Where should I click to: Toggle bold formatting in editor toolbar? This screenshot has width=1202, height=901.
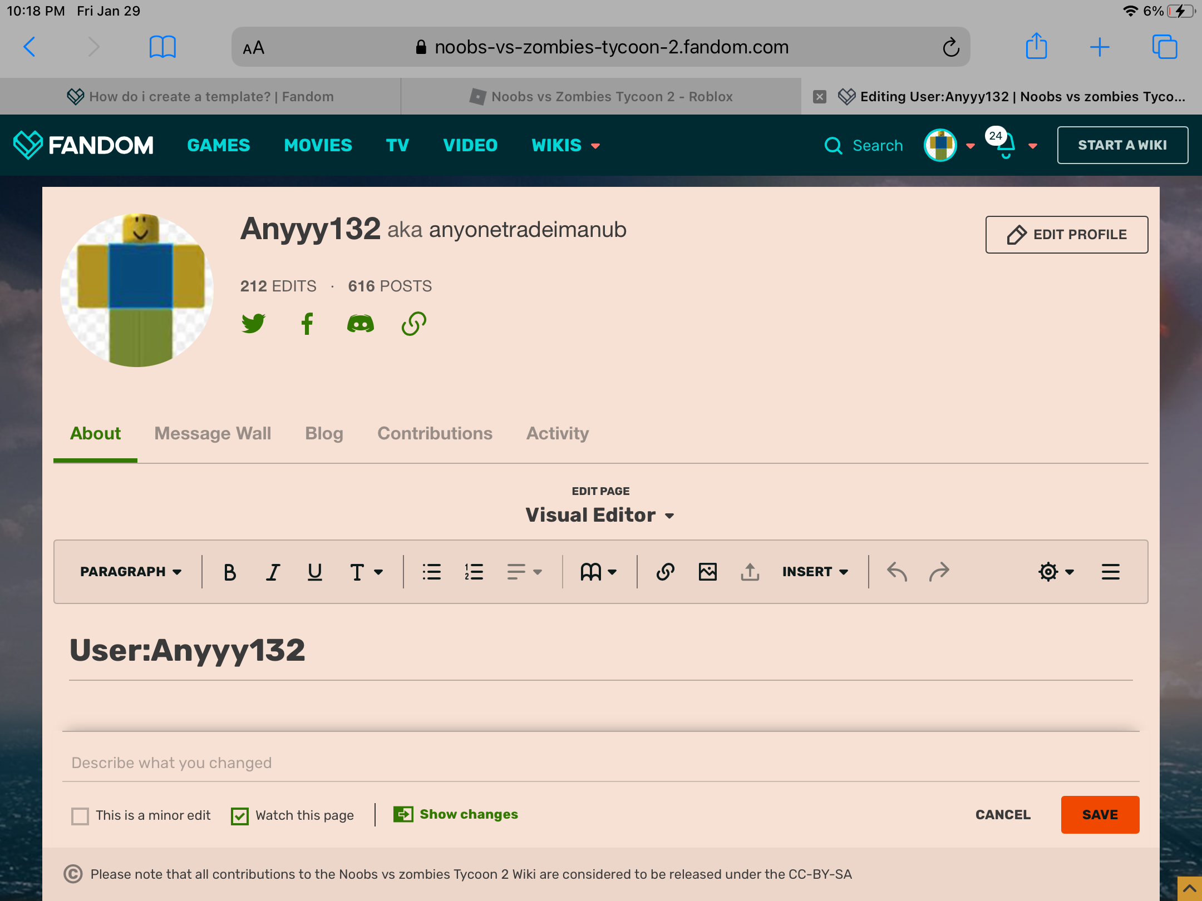[229, 572]
